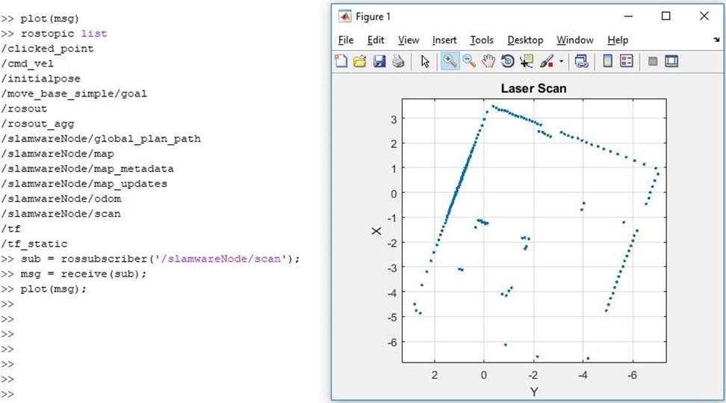Close the Figure 1 window
Screen dimensions: 726x403
click(x=704, y=16)
